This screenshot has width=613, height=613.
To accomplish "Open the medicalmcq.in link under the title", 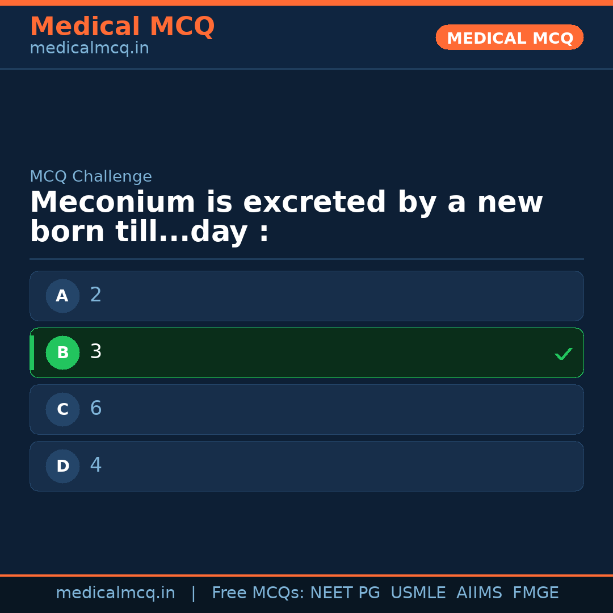I will pos(89,48).
